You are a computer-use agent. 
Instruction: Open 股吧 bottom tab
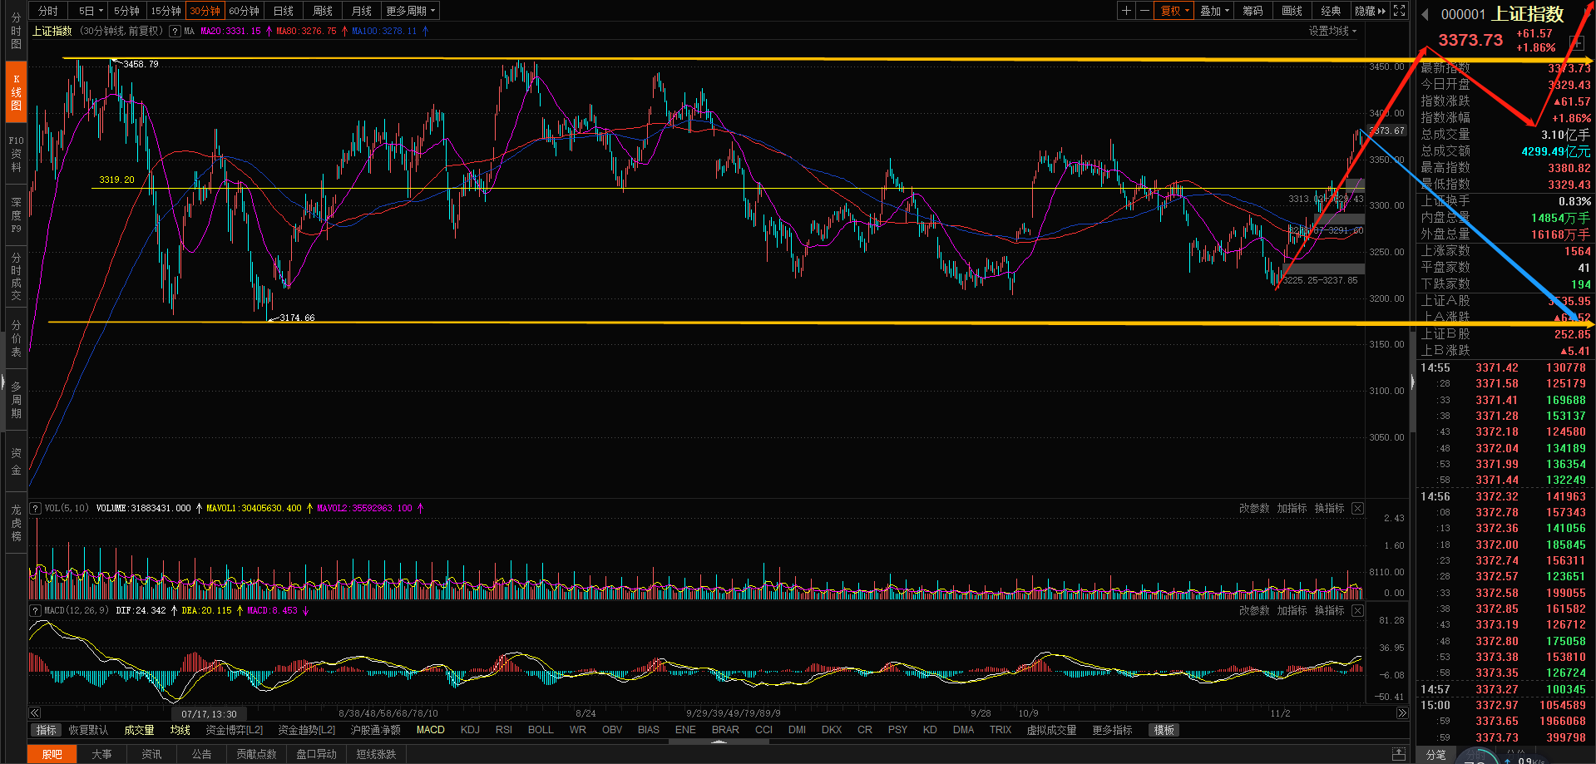(x=52, y=754)
